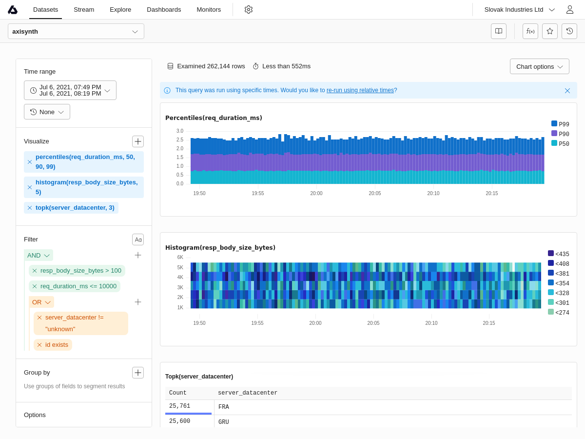Add a Group by field
Viewport: 585px width, 439px height.
click(138, 373)
